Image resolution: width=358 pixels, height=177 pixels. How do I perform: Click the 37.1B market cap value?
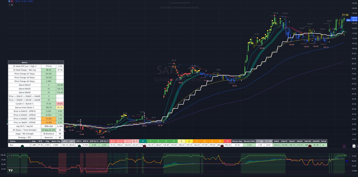[60, 70]
